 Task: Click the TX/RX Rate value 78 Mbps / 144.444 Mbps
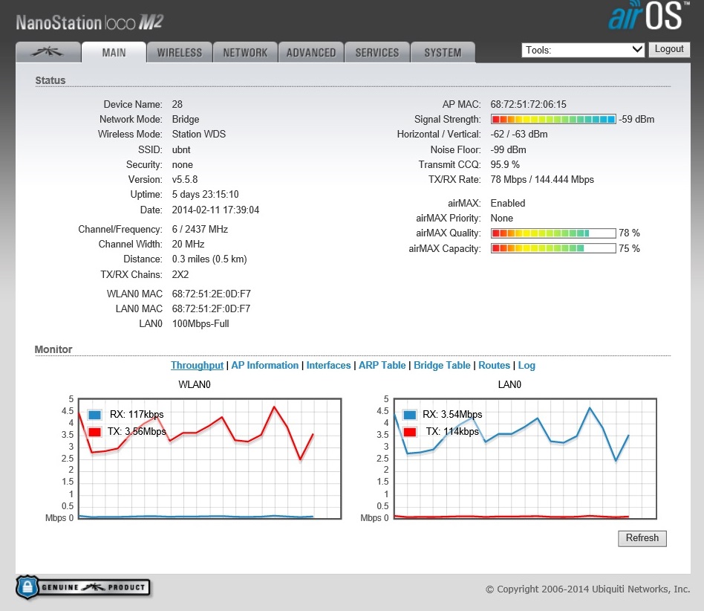click(542, 180)
